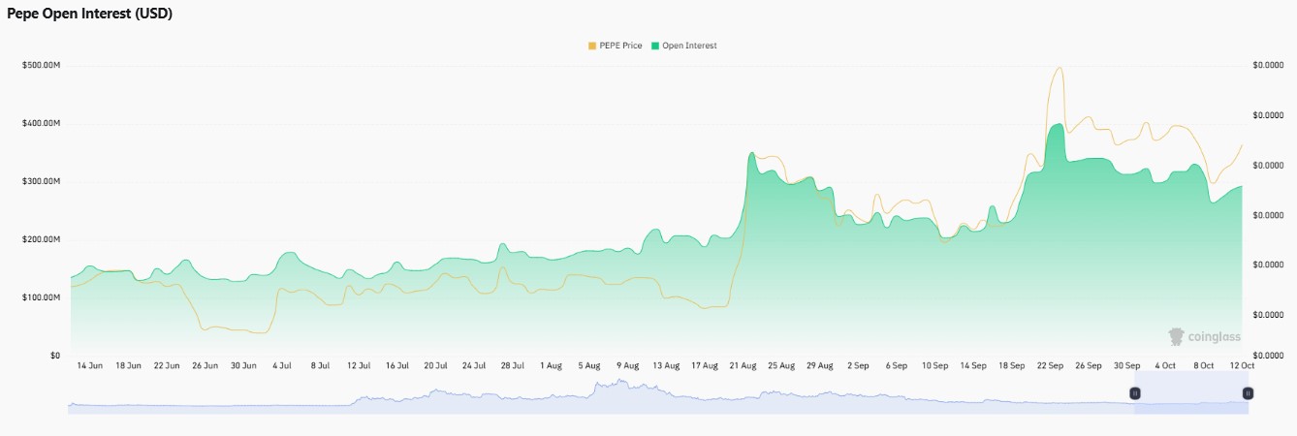Screen dimensions: 1297x436
Task: Click the $500.00M axis label
Action: click(41, 65)
